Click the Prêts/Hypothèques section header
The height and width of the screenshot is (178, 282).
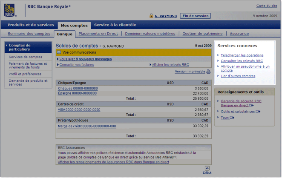click(133, 120)
